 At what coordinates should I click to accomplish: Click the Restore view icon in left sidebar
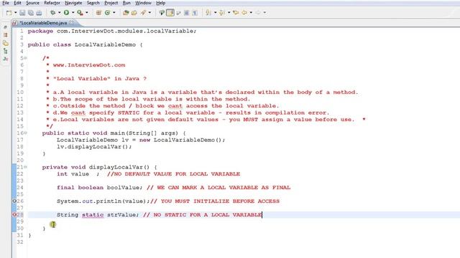(x=5, y=27)
